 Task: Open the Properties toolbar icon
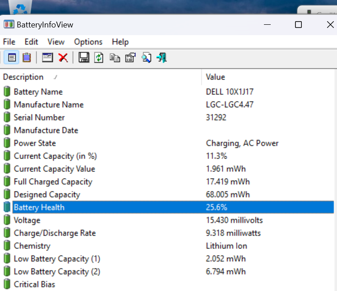(x=131, y=58)
